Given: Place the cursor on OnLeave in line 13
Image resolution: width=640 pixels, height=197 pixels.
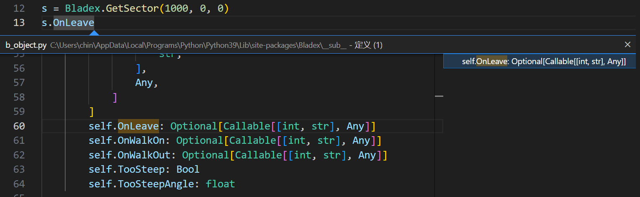Looking at the screenshot, I should click(x=74, y=23).
